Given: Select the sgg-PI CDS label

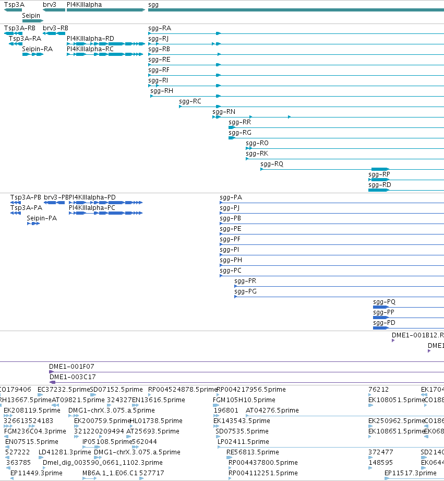Looking at the screenshot, I should tap(230, 250).
